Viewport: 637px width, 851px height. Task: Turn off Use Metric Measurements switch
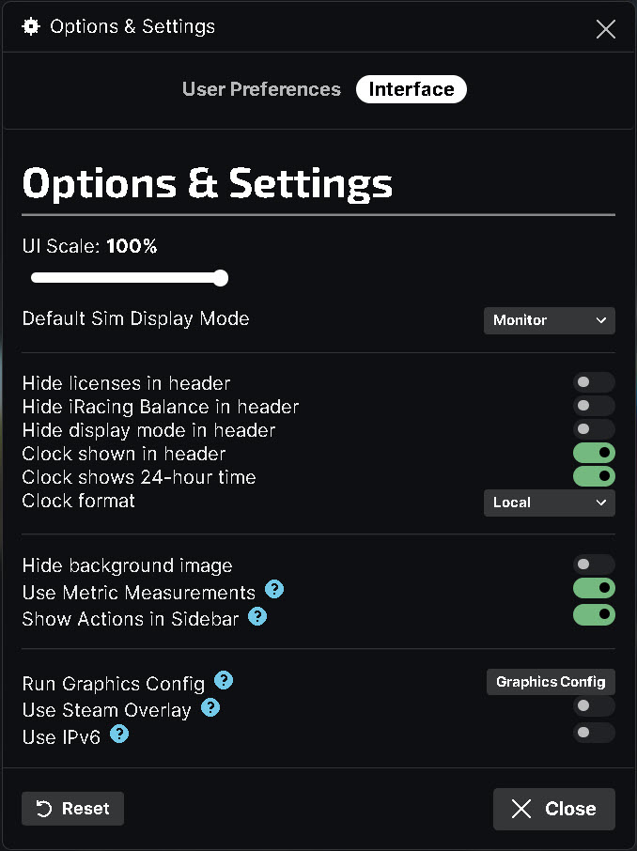pos(594,588)
